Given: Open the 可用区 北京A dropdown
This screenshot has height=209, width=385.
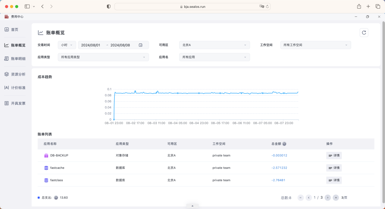Looking at the screenshot, I should 214,45.
